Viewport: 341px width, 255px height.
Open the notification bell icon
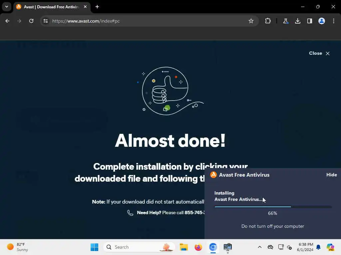tap(318, 247)
